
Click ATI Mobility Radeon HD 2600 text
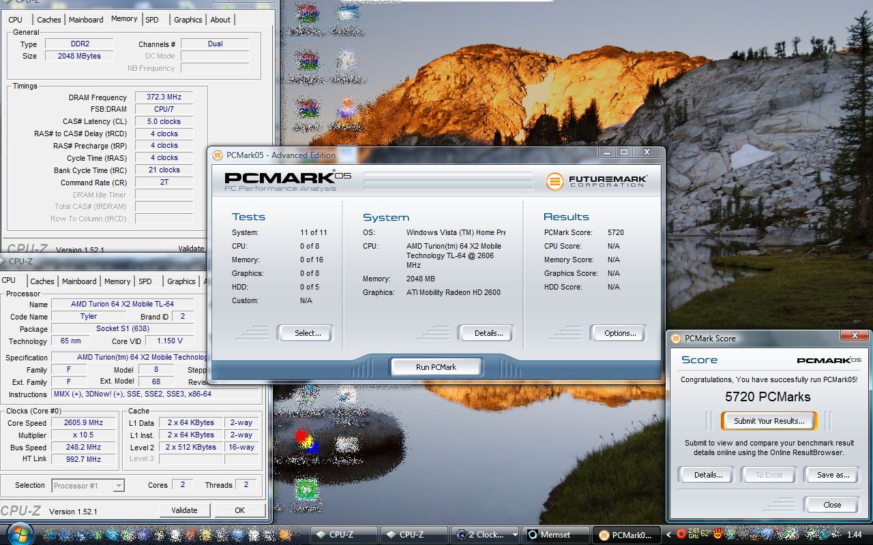(x=454, y=292)
